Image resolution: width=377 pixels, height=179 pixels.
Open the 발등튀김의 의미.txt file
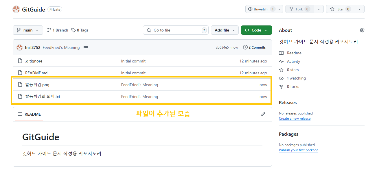[43, 97]
